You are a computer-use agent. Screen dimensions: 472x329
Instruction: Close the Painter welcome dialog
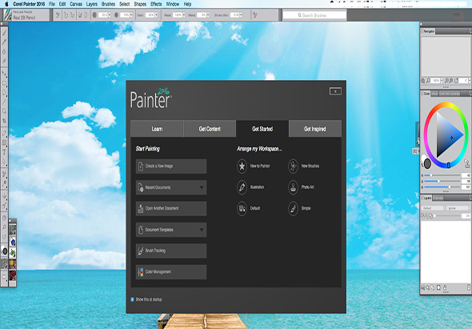[335, 91]
